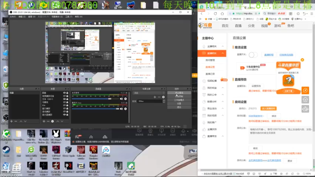The width and height of the screenshot is (315, 177).
Task: Open OBS 设置 button in controls
Action: tap(179, 103)
